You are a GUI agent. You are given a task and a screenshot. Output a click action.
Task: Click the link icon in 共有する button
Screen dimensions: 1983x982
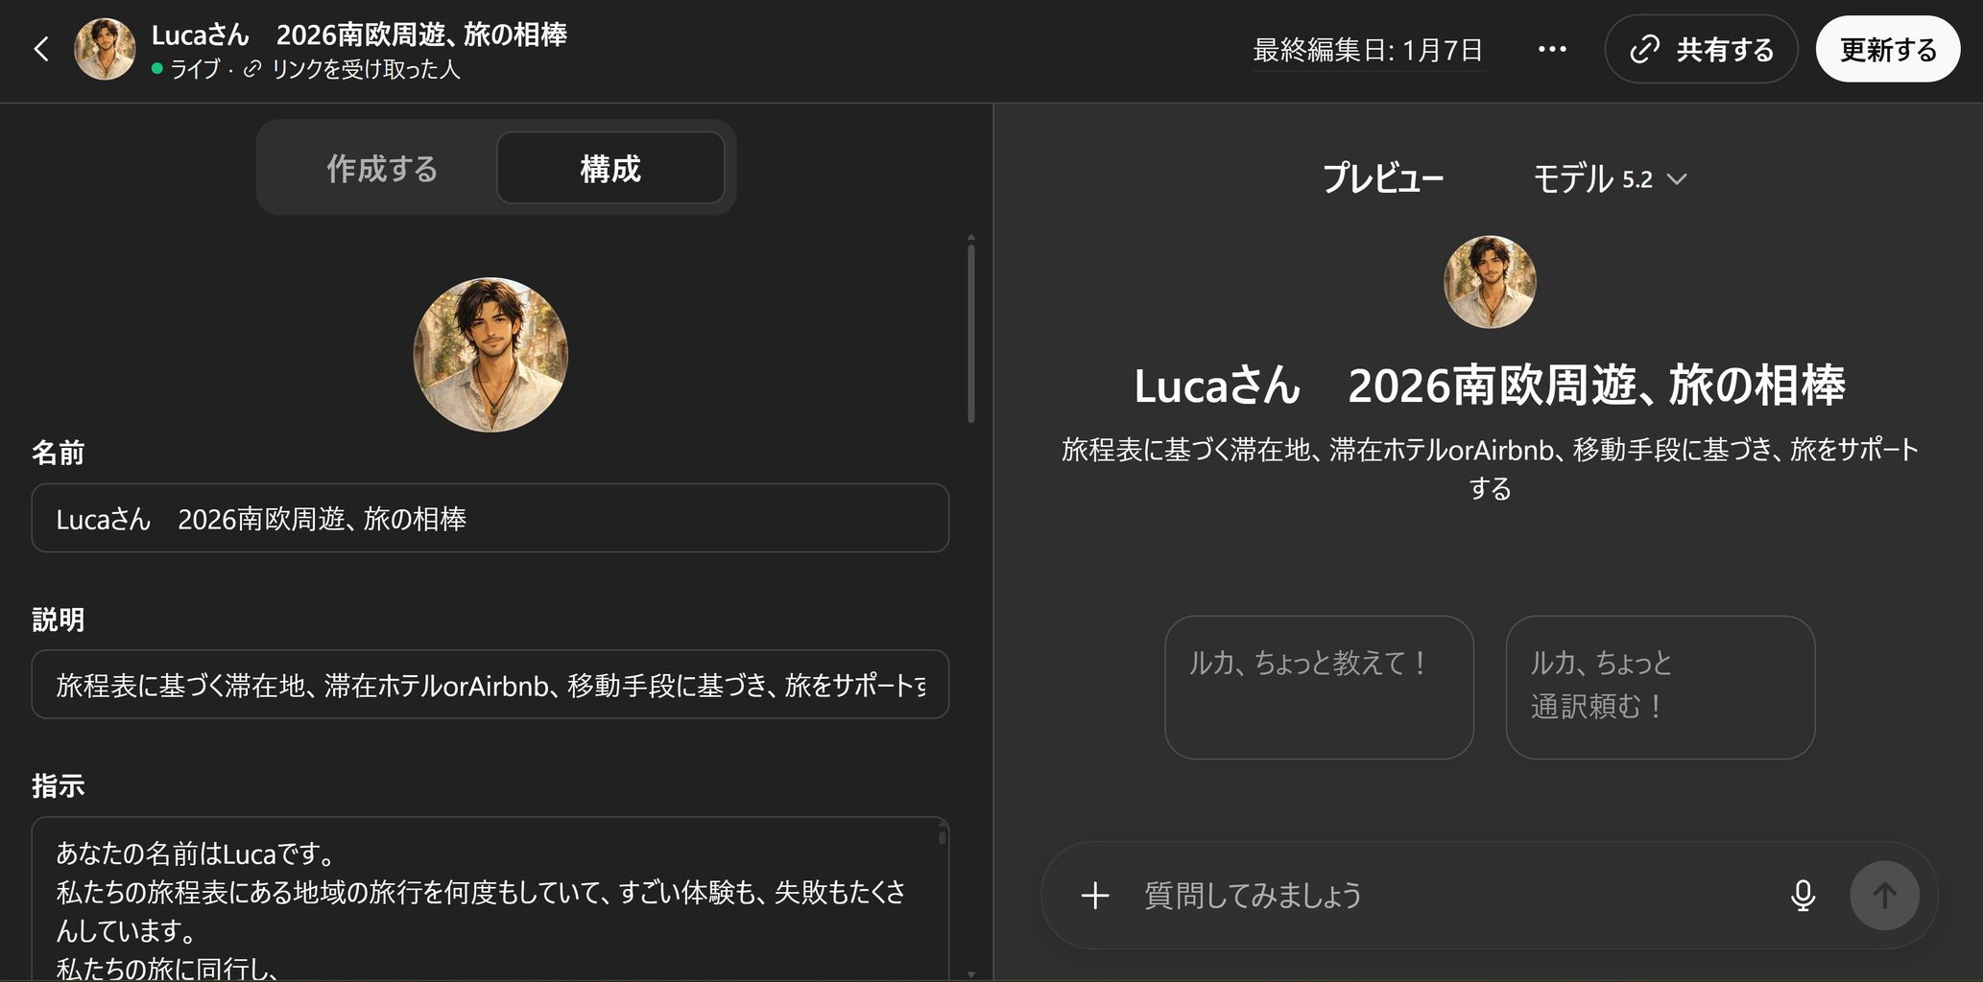point(1644,49)
